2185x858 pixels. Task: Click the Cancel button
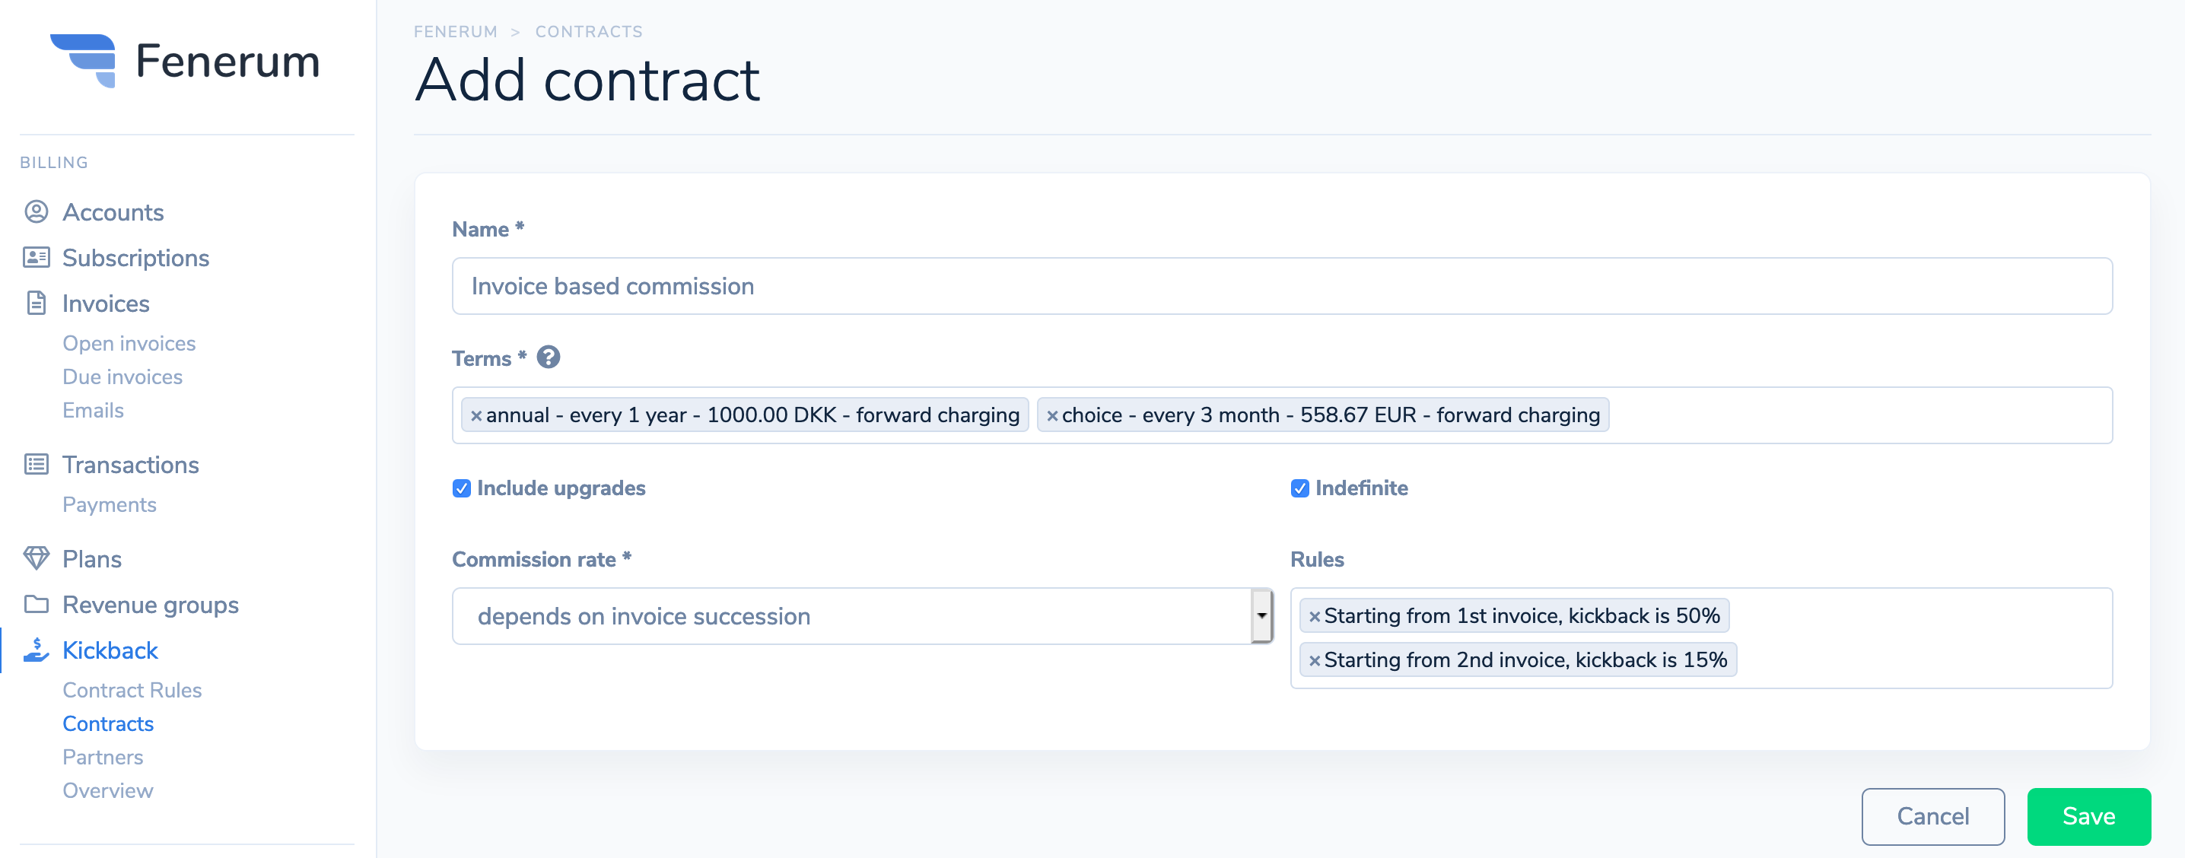point(1932,815)
